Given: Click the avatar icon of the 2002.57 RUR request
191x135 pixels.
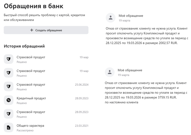Looking at the screenshot, I should click(x=111, y=18).
